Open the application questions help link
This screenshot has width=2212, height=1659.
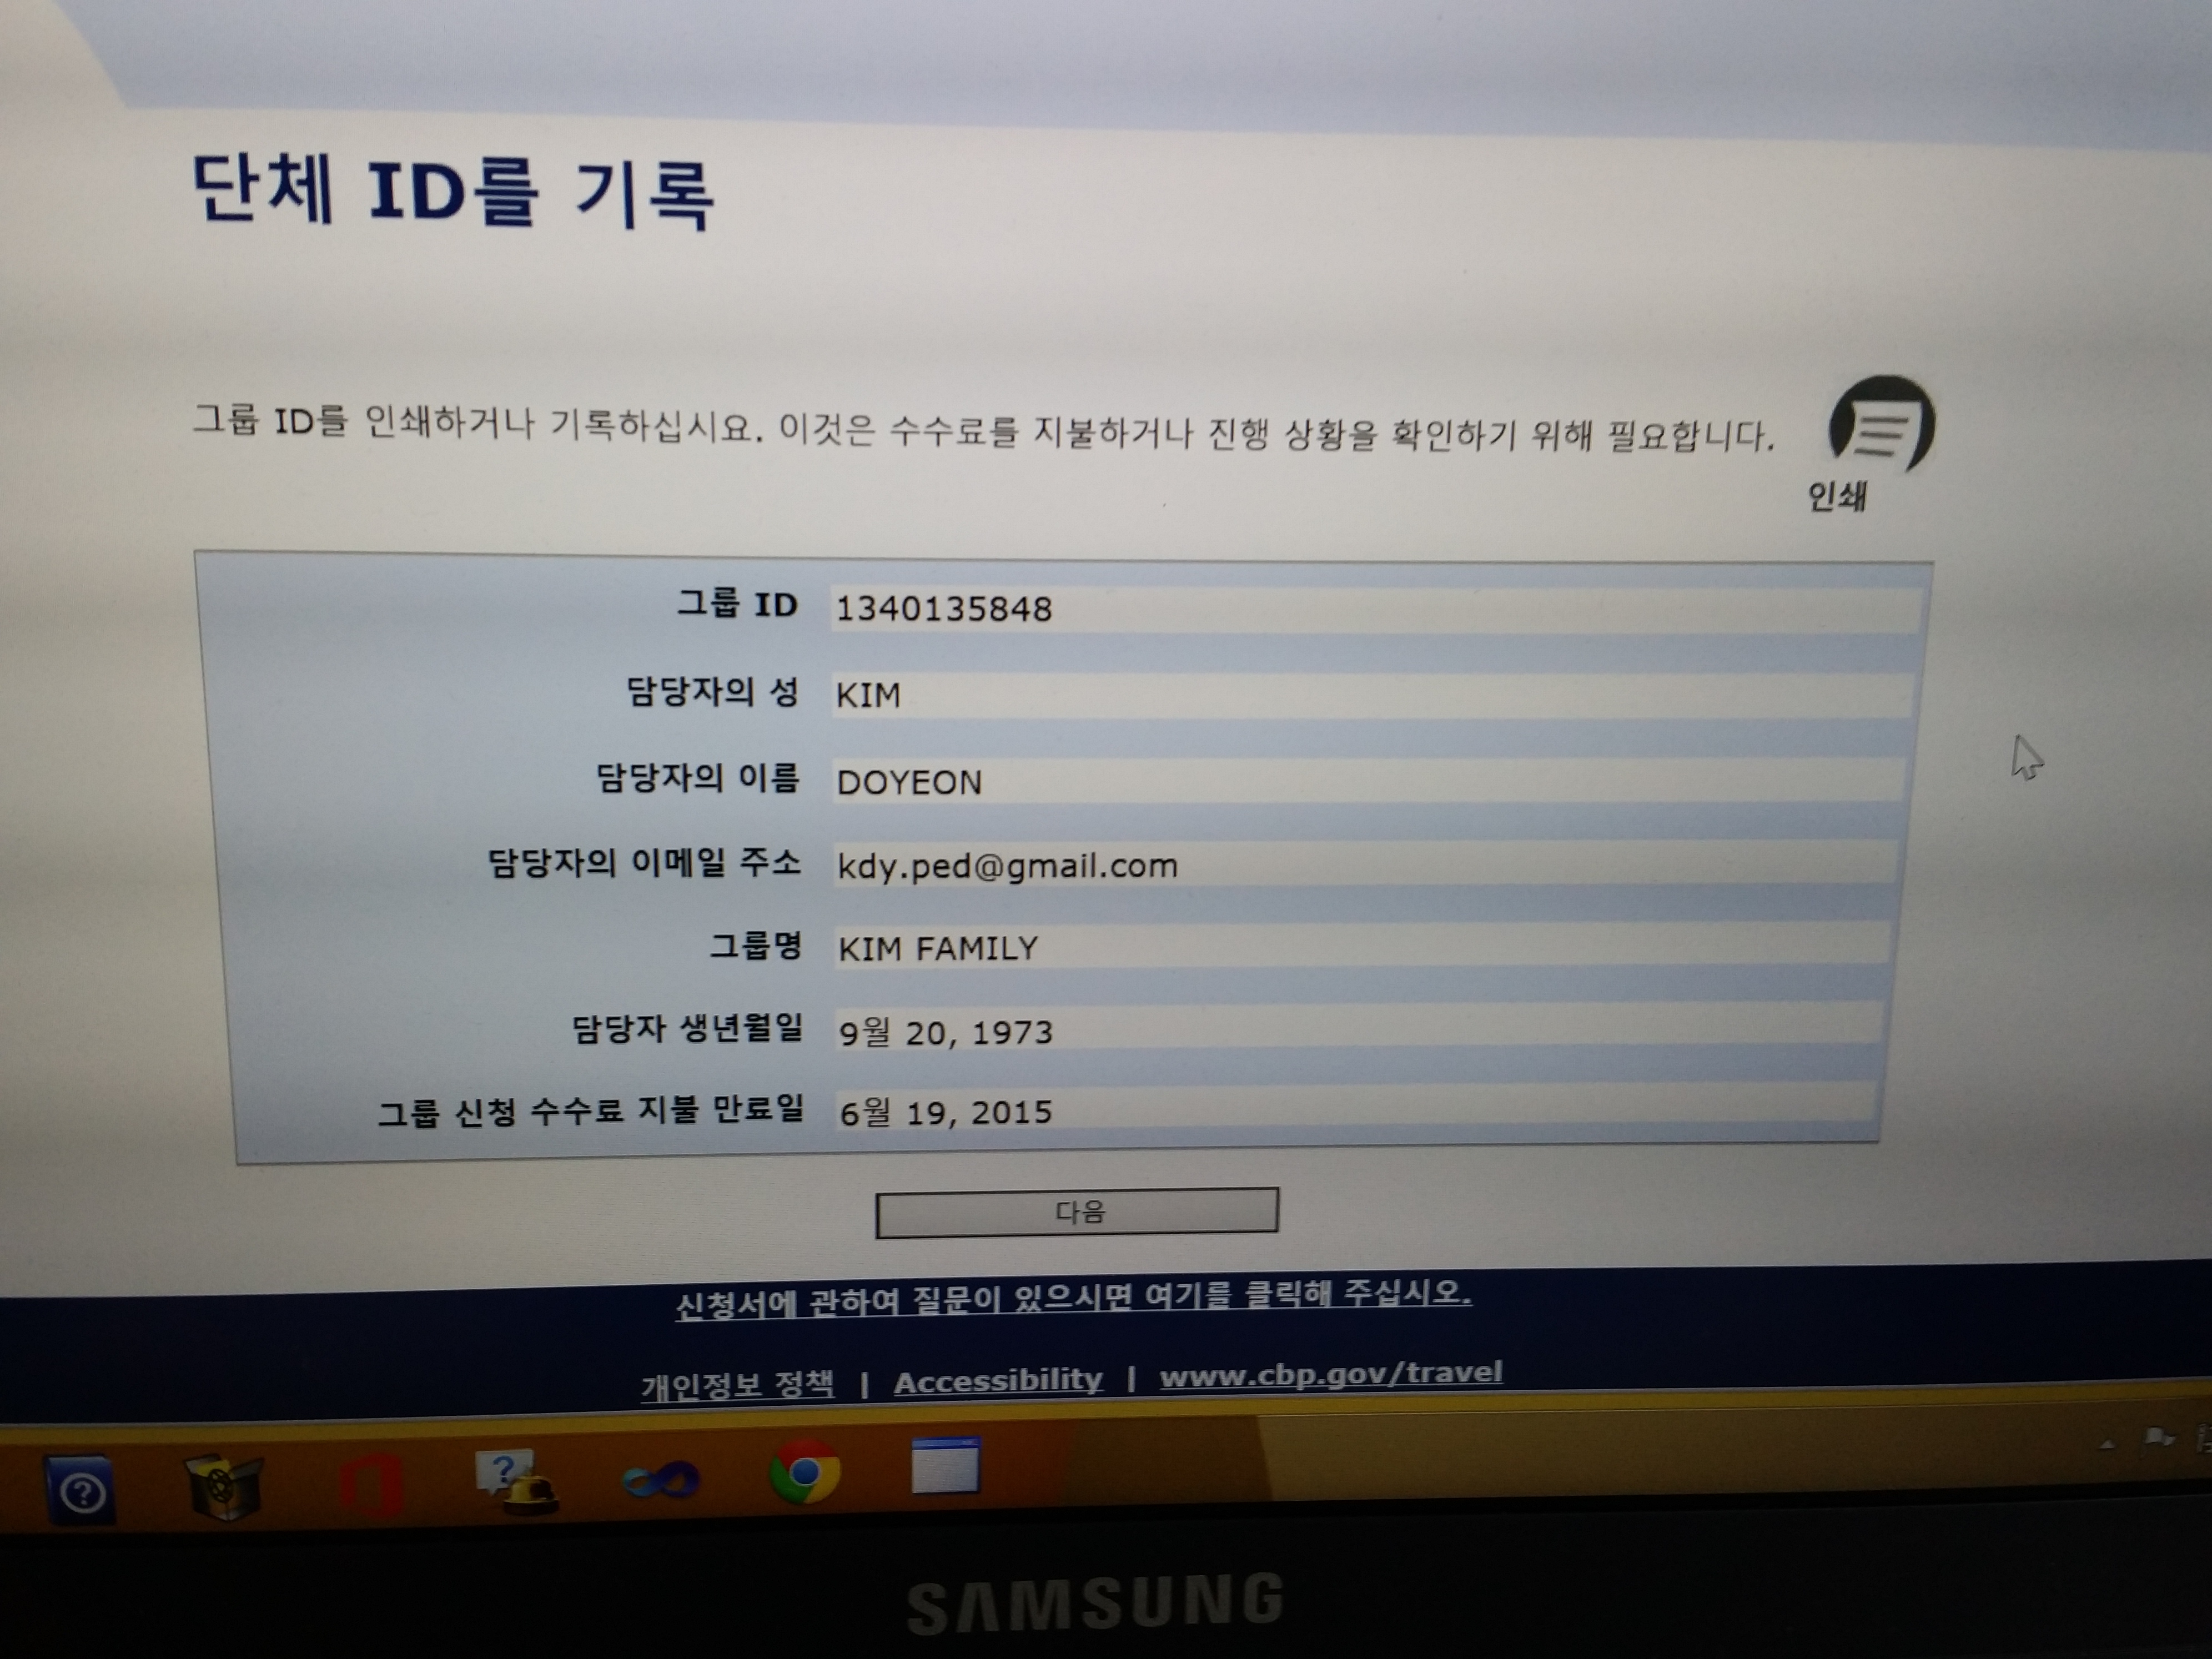click(x=1073, y=1301)
